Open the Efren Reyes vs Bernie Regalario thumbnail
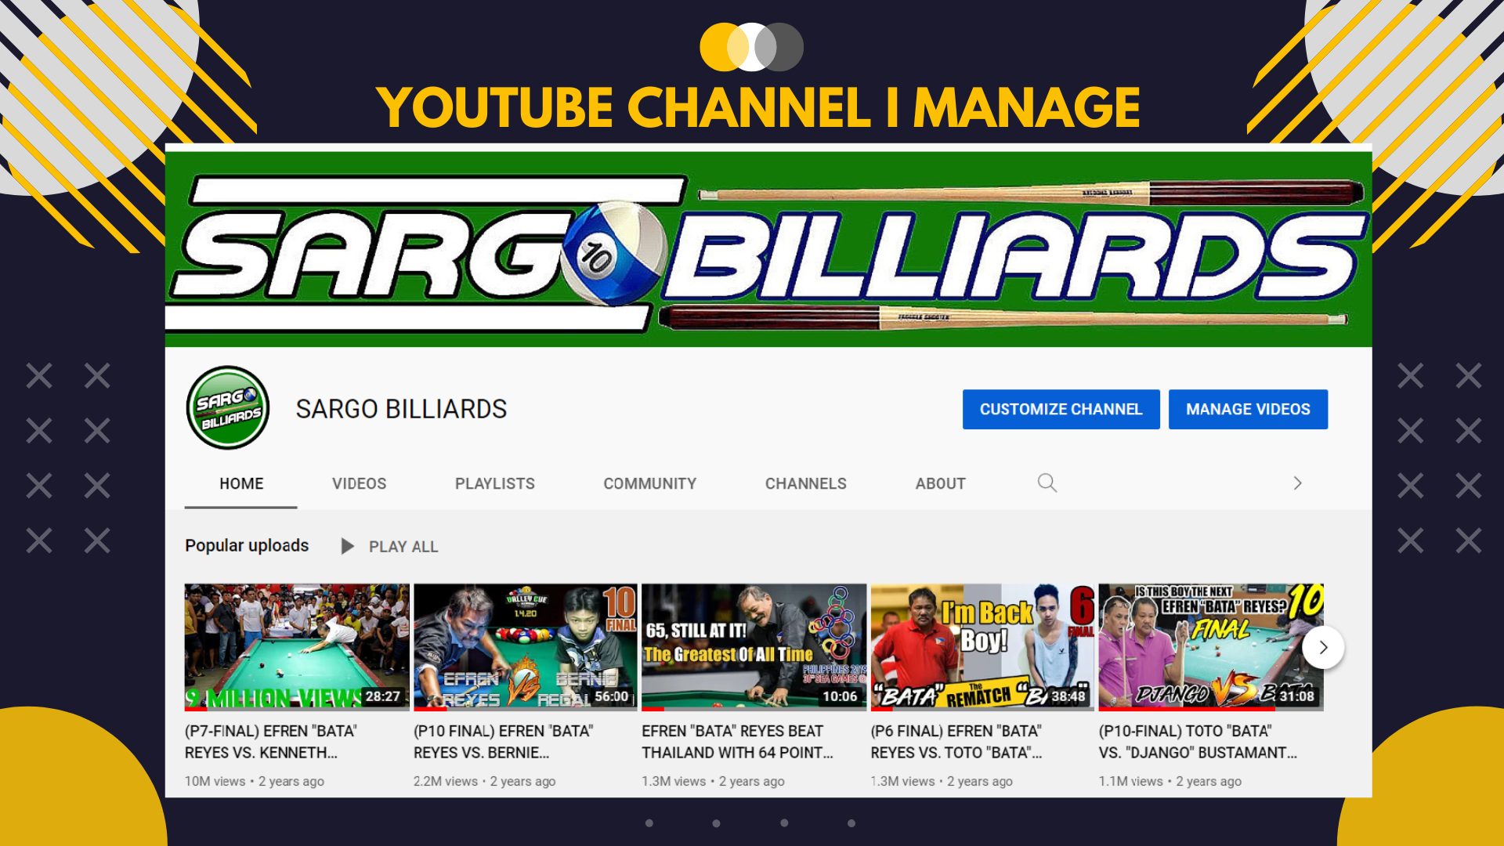1504x846 pixels. 525,647
